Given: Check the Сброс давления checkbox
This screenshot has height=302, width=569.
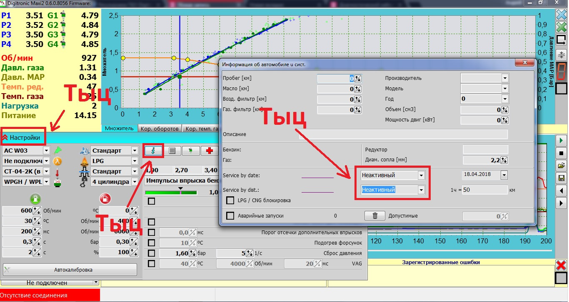Looking at the screenshot, I should click(x=151, y=253).
